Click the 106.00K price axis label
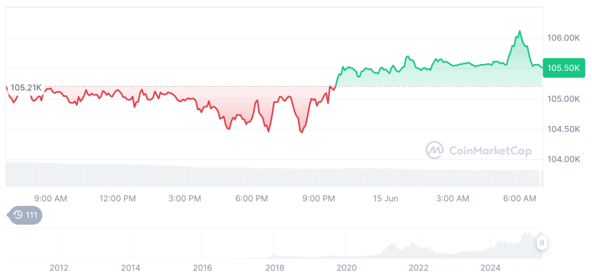592x276 pixels. pos(563,38)
